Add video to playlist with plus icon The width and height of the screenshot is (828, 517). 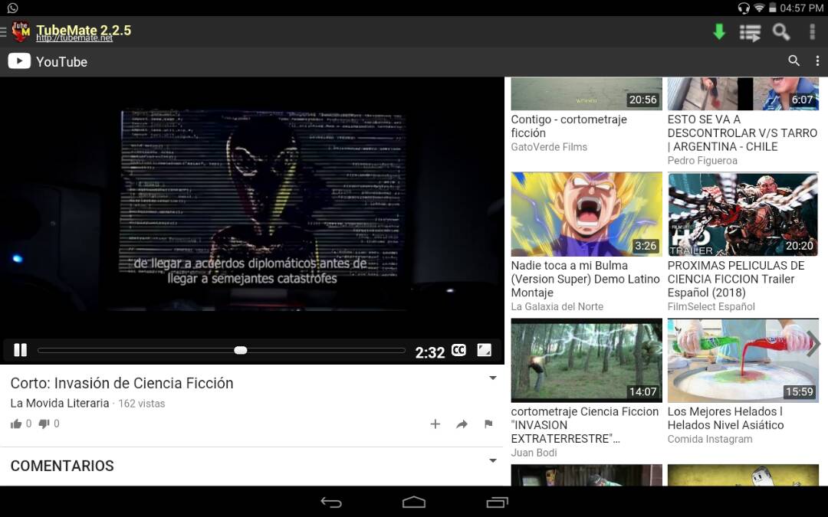click(x=435, y=424)
